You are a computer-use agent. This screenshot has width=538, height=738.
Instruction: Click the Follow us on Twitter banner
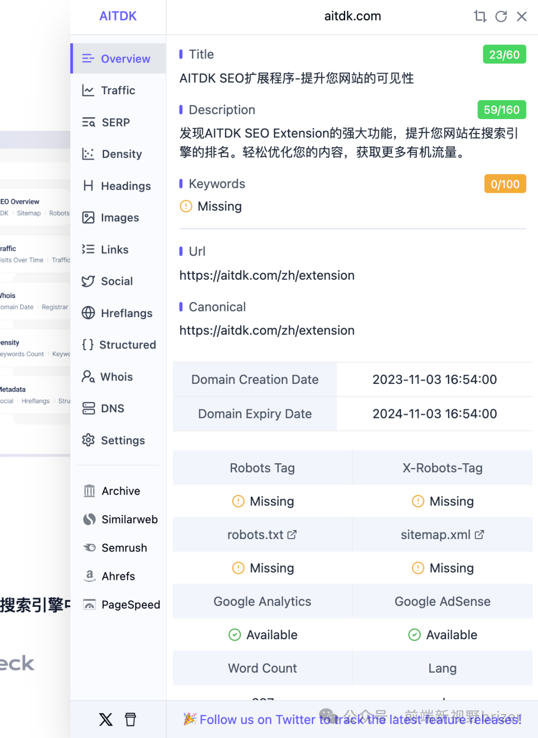(352, 719)
